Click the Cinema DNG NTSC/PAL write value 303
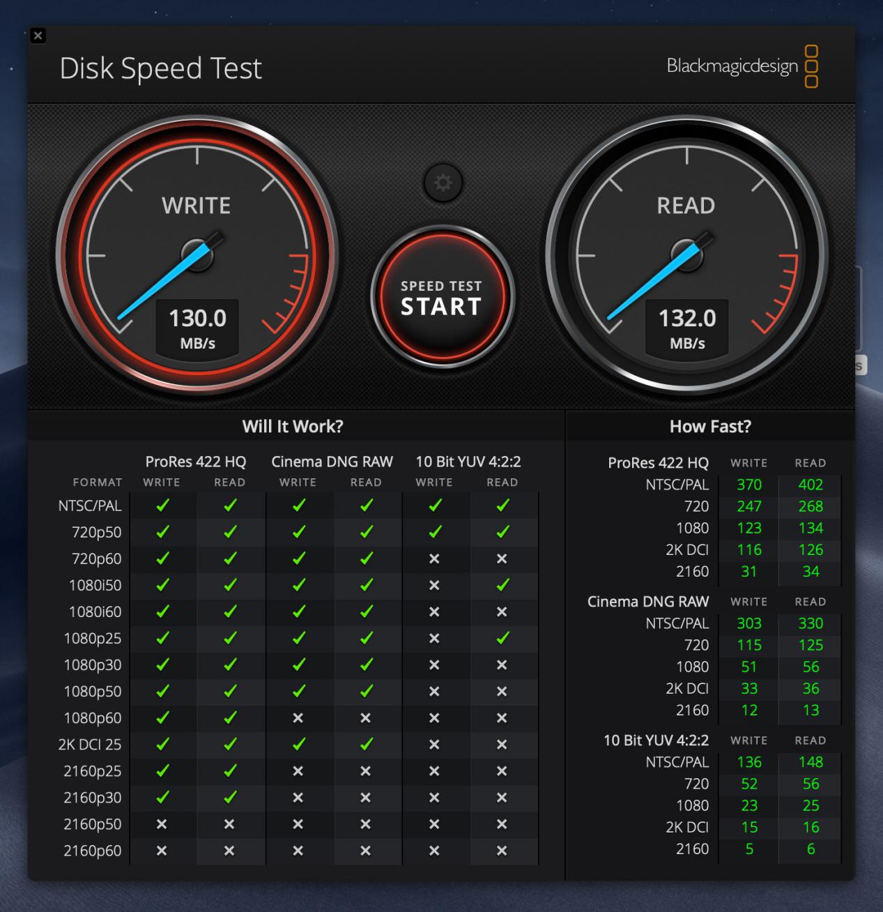This screenshot has height=912, width=883. (x=749, y=623)
